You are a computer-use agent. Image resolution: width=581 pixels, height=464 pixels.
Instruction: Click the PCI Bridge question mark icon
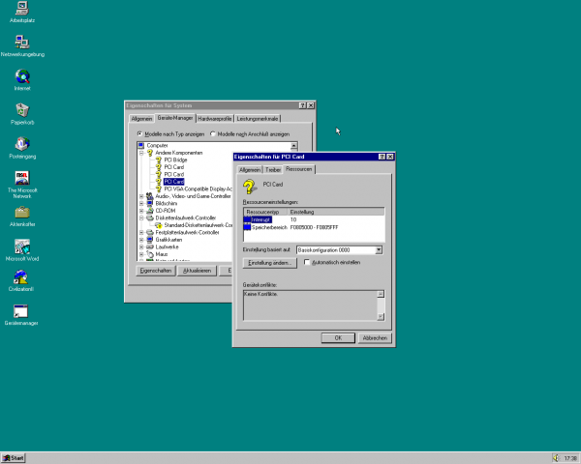(x=159, y=159)
